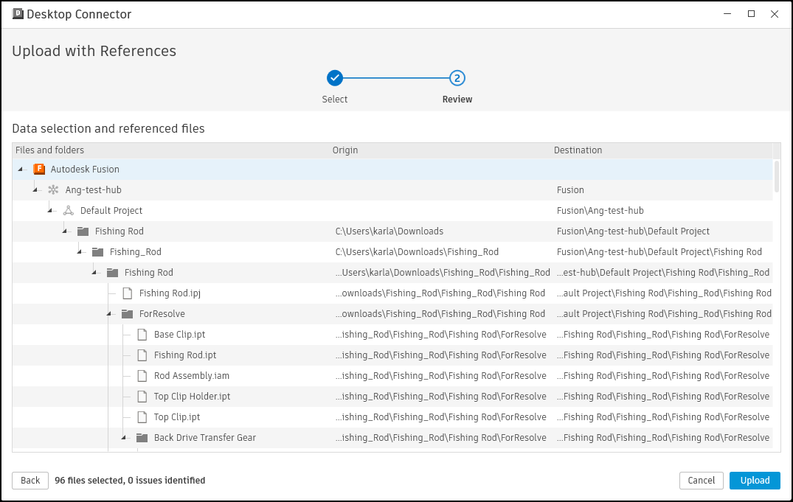Click the Ang-test-hub hub icon
This screenshot has width=793, height=502.
click(53, 189)
